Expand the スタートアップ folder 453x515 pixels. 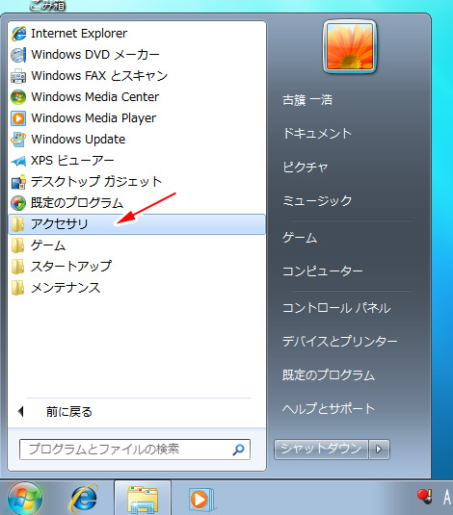coord(137,267)
